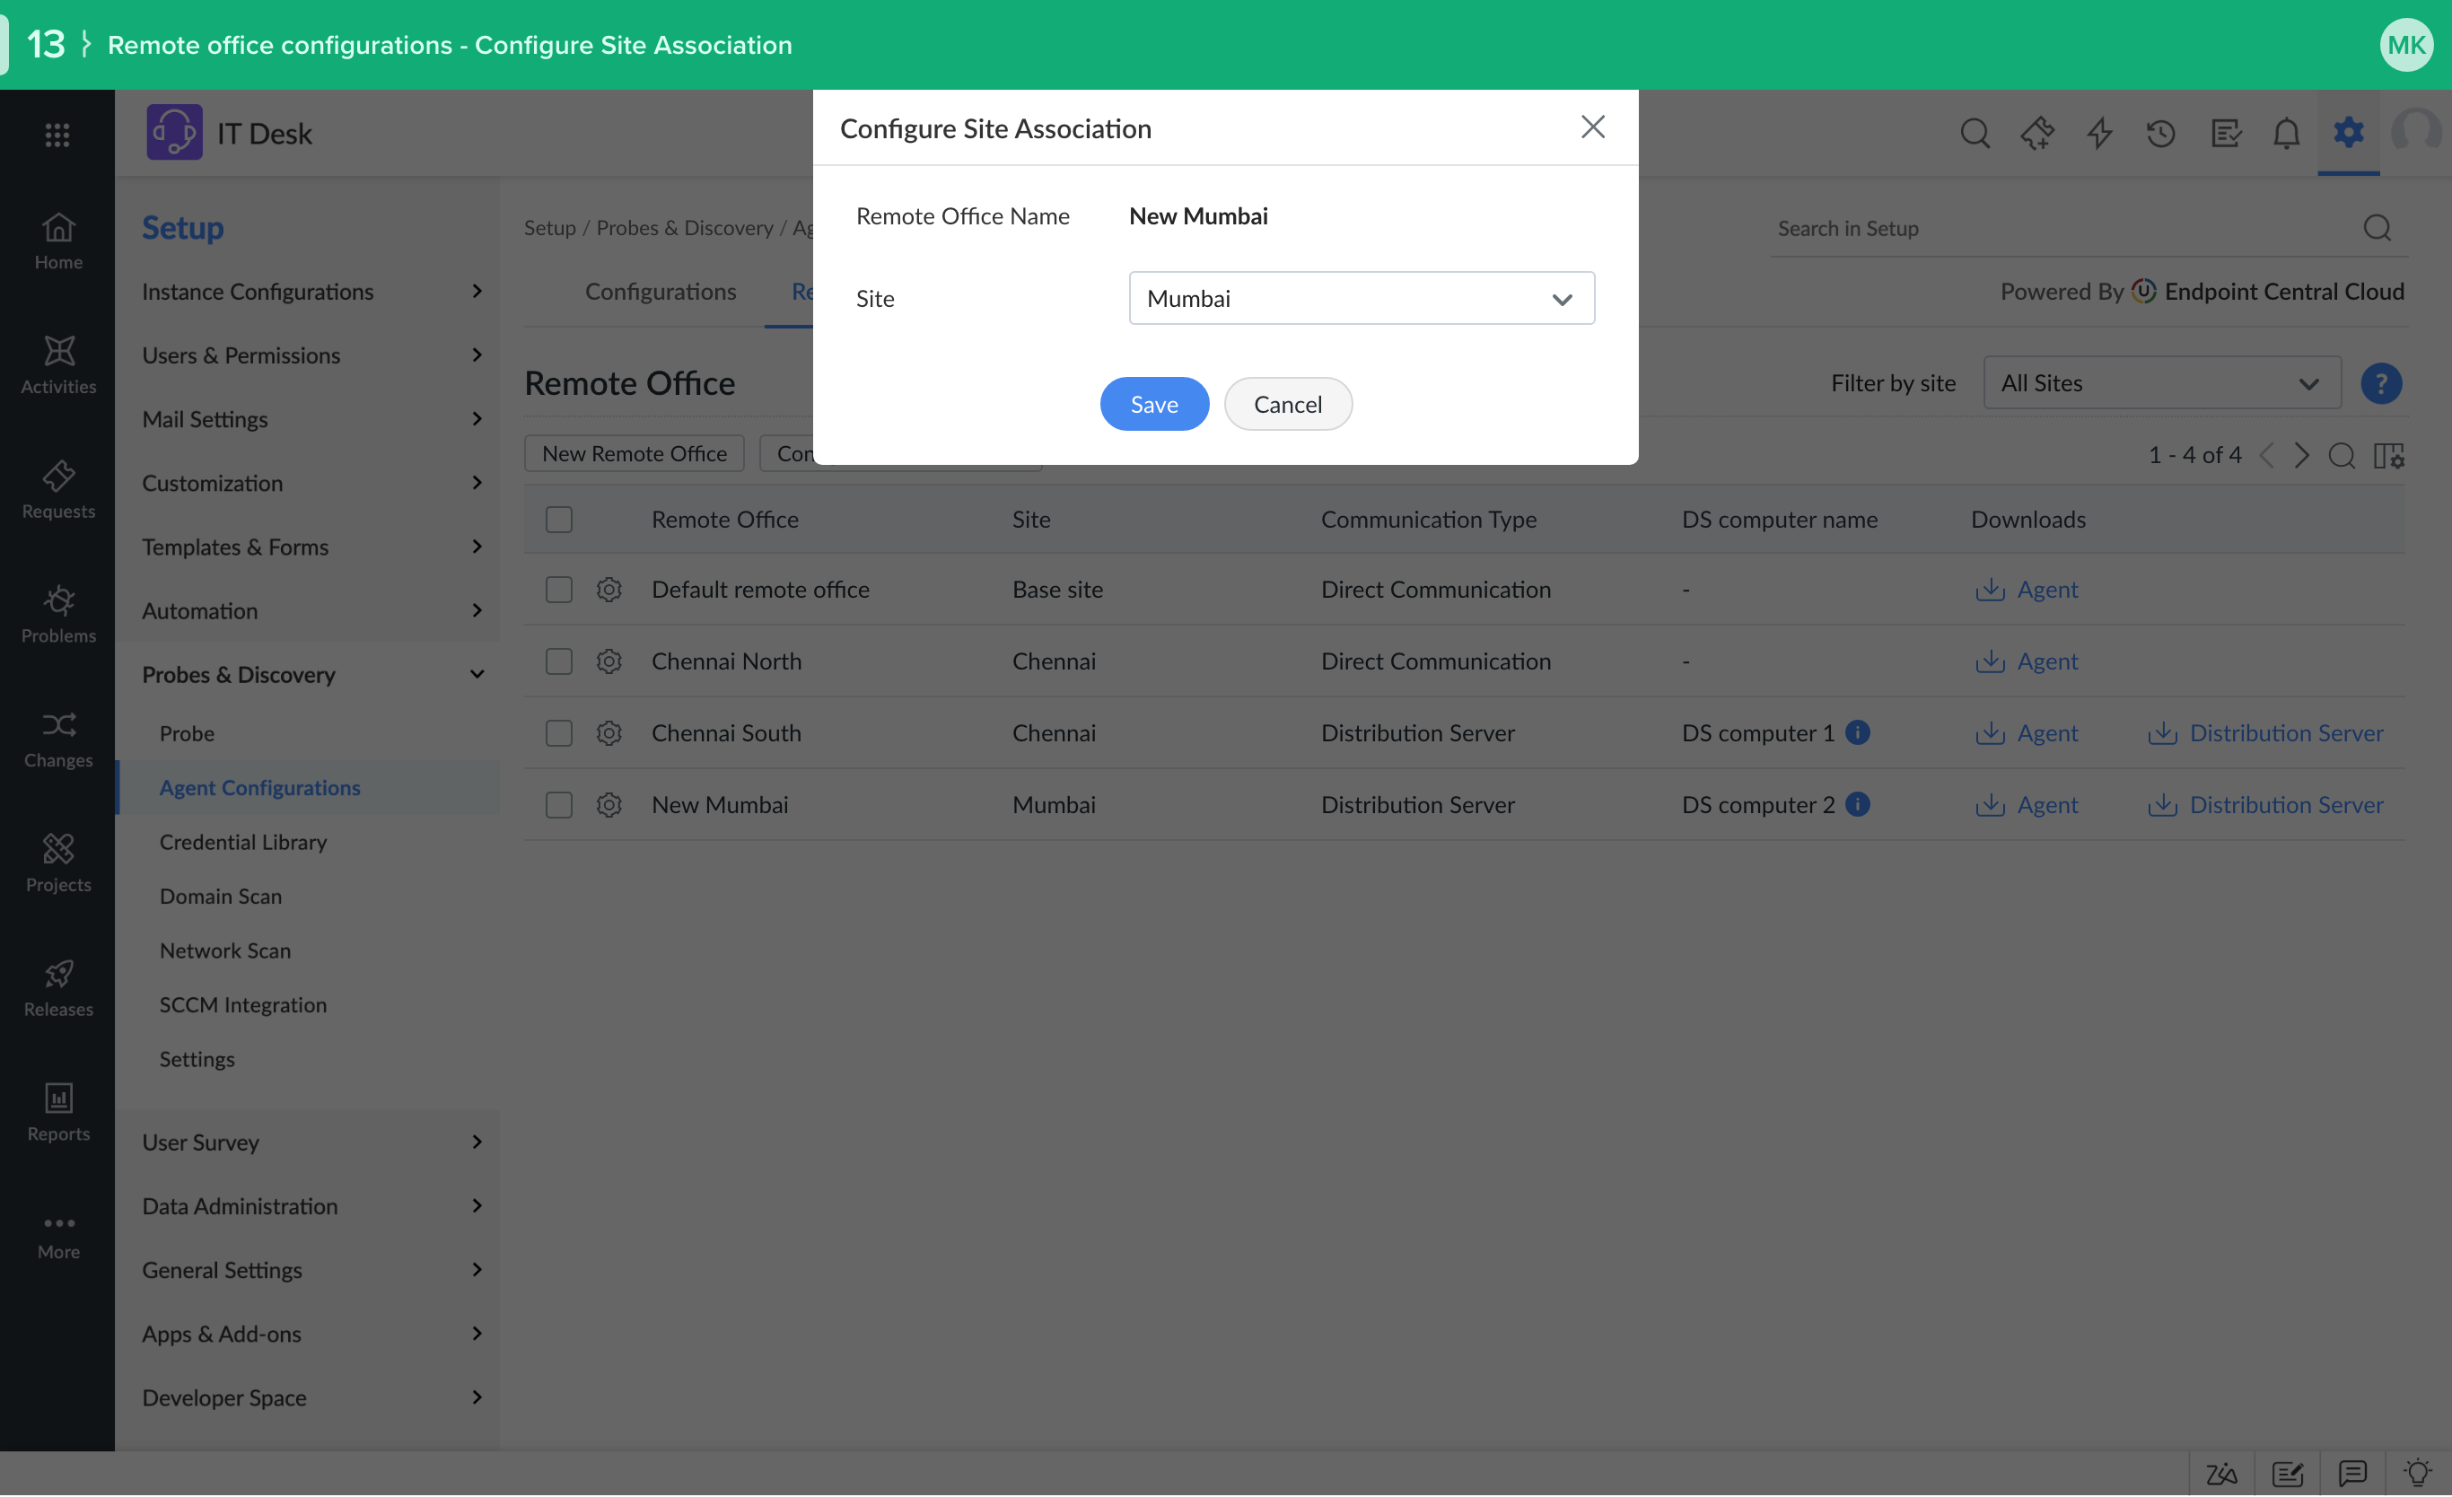Image resolution: width=2452 pixels, height=1497 pixels.
Task: Open Changes module
Action: [x=57, y=739]
